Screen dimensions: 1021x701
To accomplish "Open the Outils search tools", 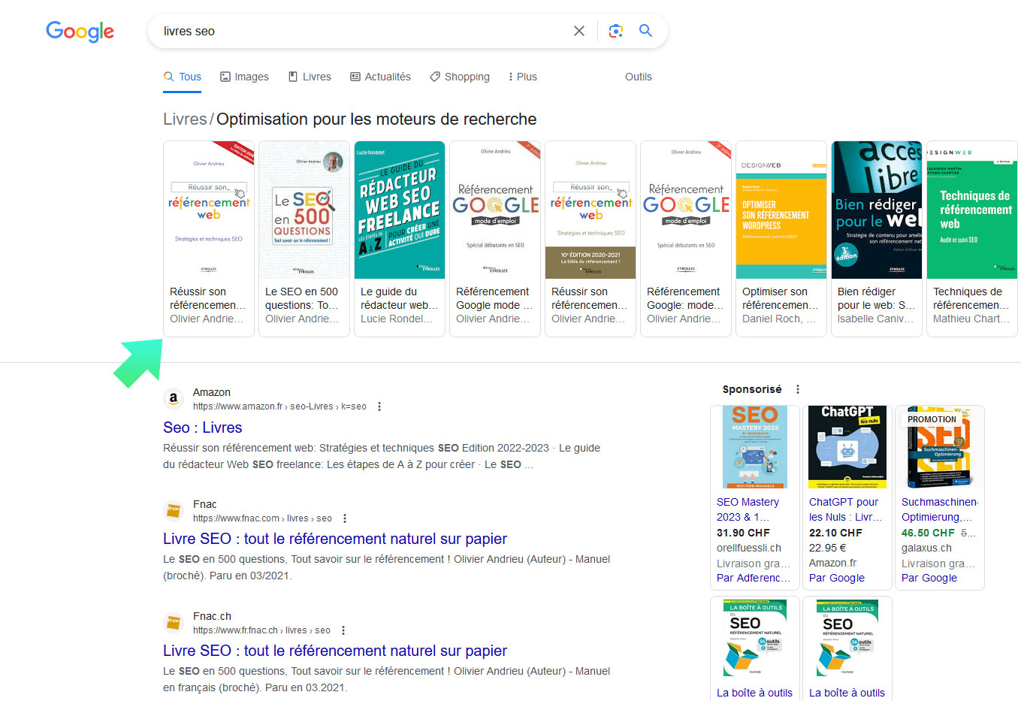I will [639, 77].
